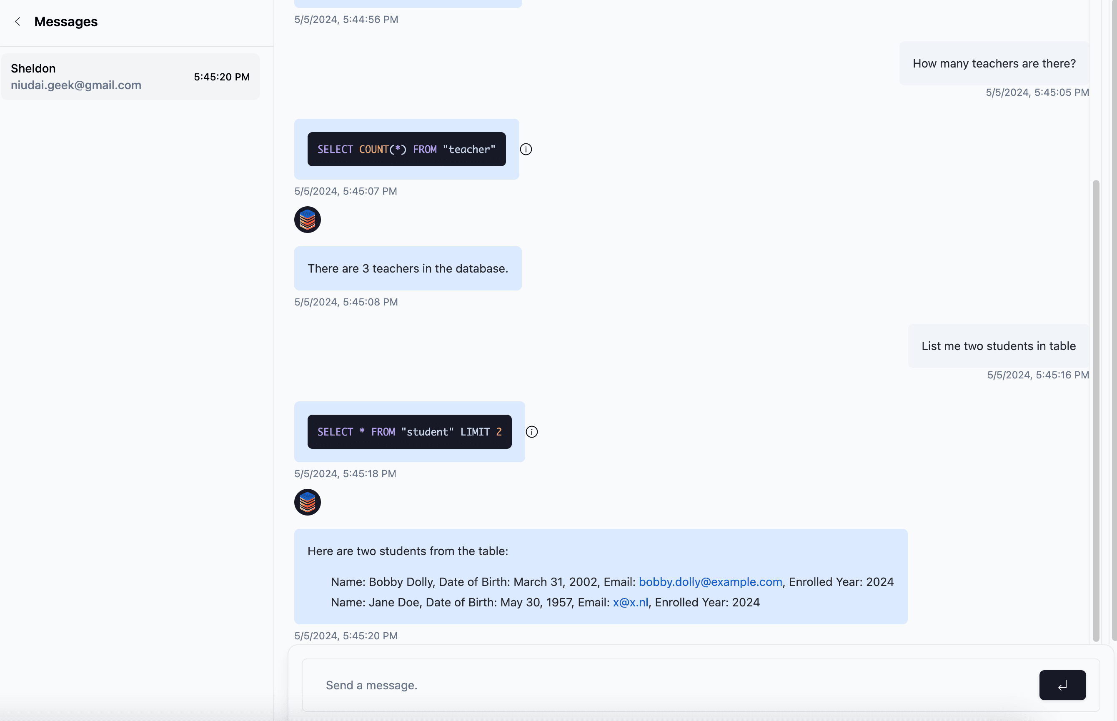Click the back arrow beside Messages

(18, 22)
